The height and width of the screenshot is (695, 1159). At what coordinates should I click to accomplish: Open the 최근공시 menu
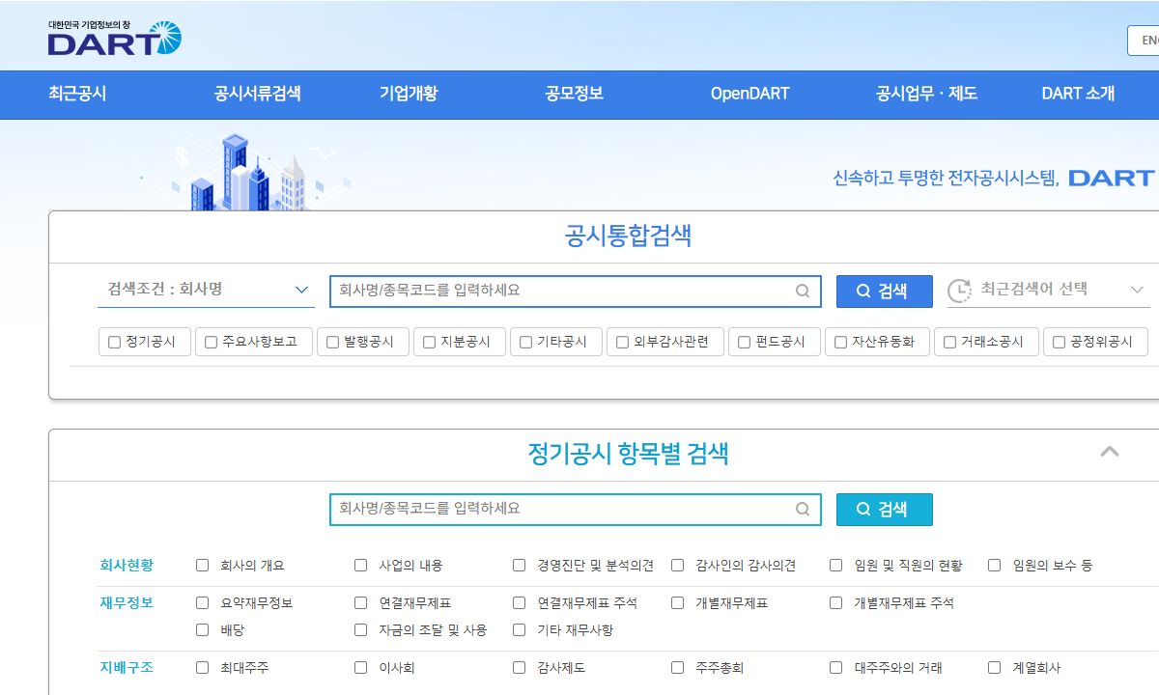(77, 94)
